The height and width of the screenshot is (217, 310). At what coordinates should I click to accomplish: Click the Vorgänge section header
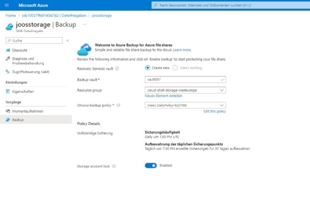[x=13, y=102]
